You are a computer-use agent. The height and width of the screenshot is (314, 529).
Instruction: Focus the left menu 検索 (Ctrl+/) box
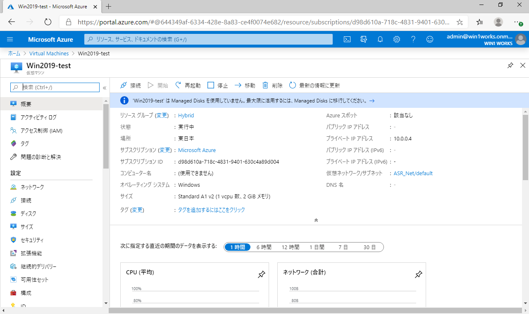pyautogui.click(x=55, y=88)
